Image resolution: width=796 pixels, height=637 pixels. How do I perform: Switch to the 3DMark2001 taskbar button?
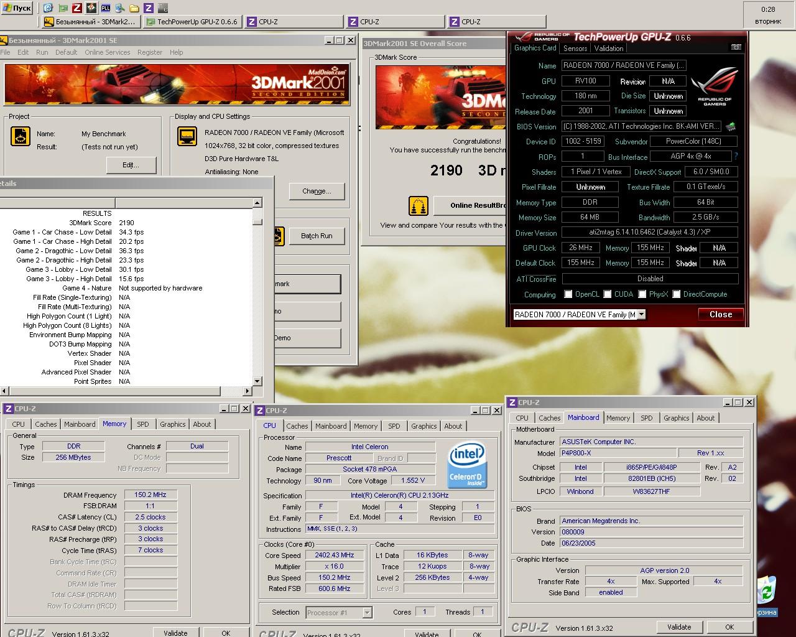90,22
